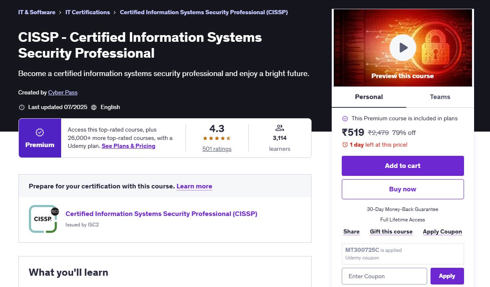This screenshot has height=287, width=490.
Task: Click the Preview this course caption
Action: (402, 76)
